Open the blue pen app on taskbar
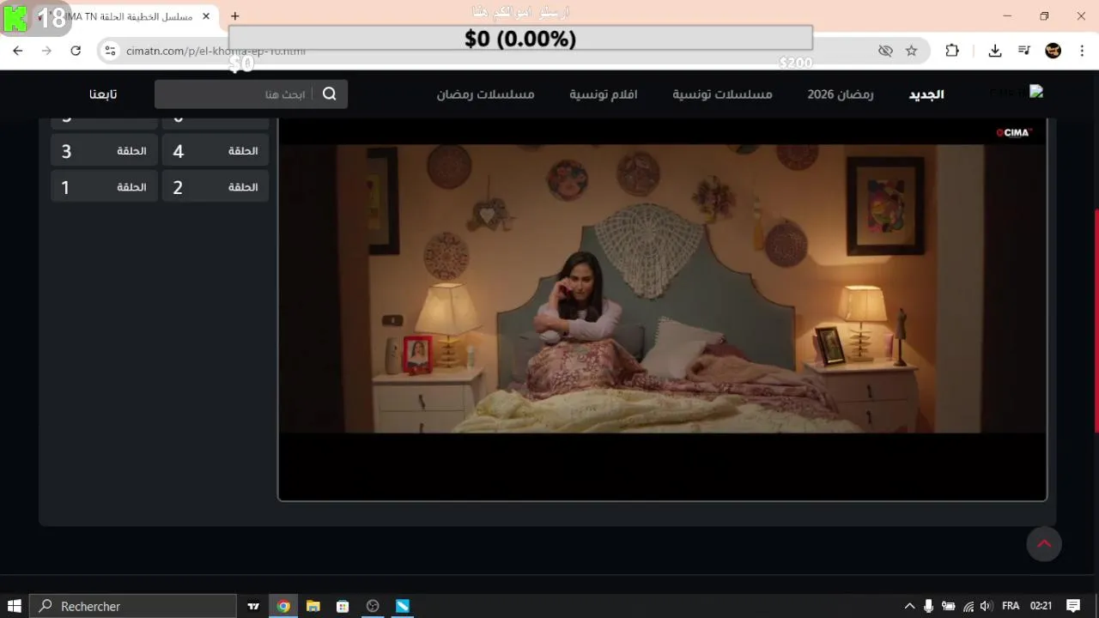This screenshot has width=1099, height=618. click(402, 606)
